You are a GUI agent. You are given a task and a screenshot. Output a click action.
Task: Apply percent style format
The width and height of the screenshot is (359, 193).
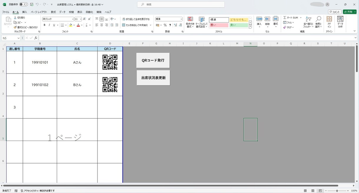165,25
